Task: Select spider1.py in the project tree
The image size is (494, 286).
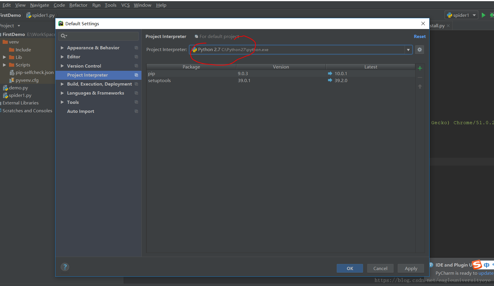Action: pyautogui.click(x=20, y=95)
